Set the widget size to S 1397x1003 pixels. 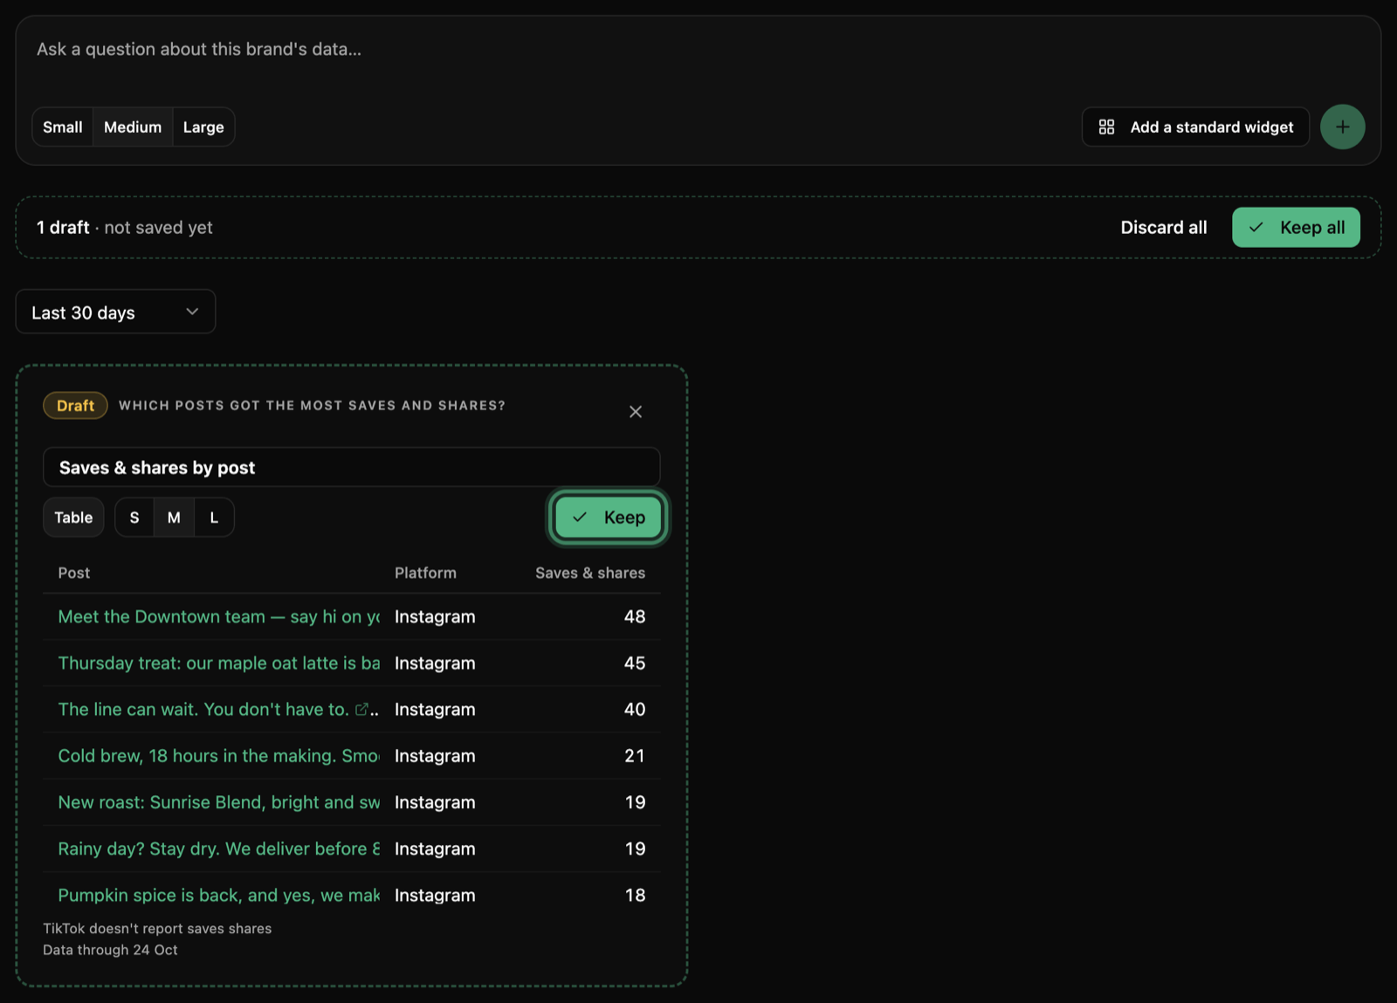[x=134, y=518]
